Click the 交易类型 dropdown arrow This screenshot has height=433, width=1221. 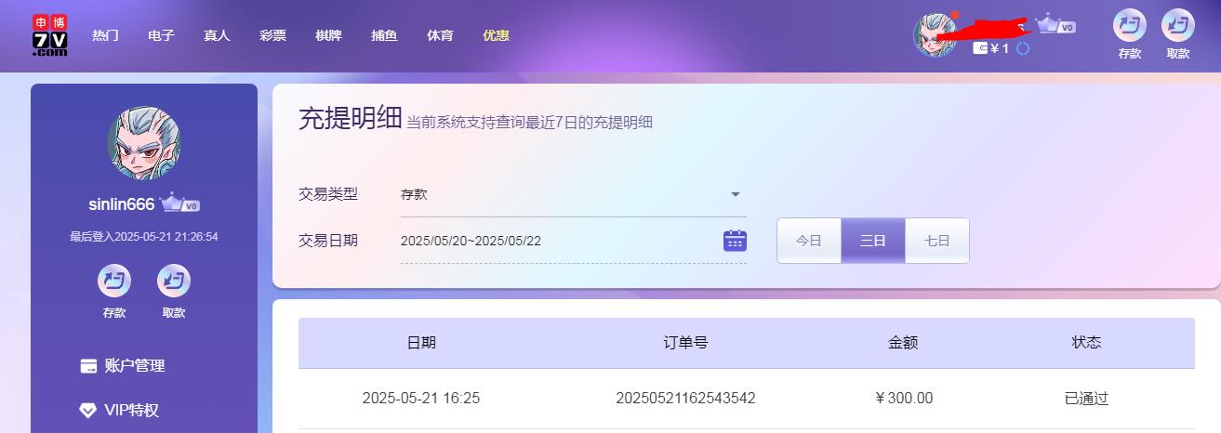[736, 195]
